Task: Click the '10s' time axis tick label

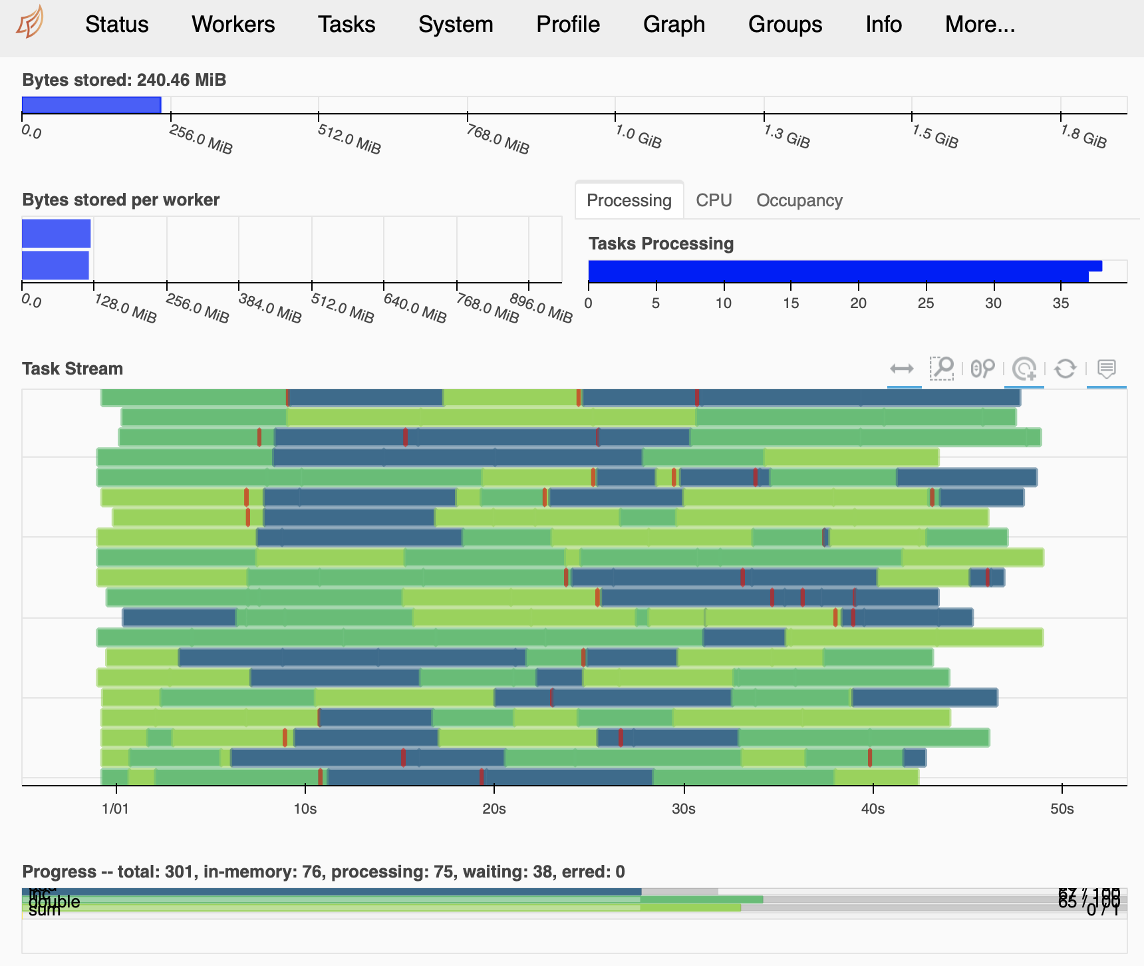Action: click(305, 808)
